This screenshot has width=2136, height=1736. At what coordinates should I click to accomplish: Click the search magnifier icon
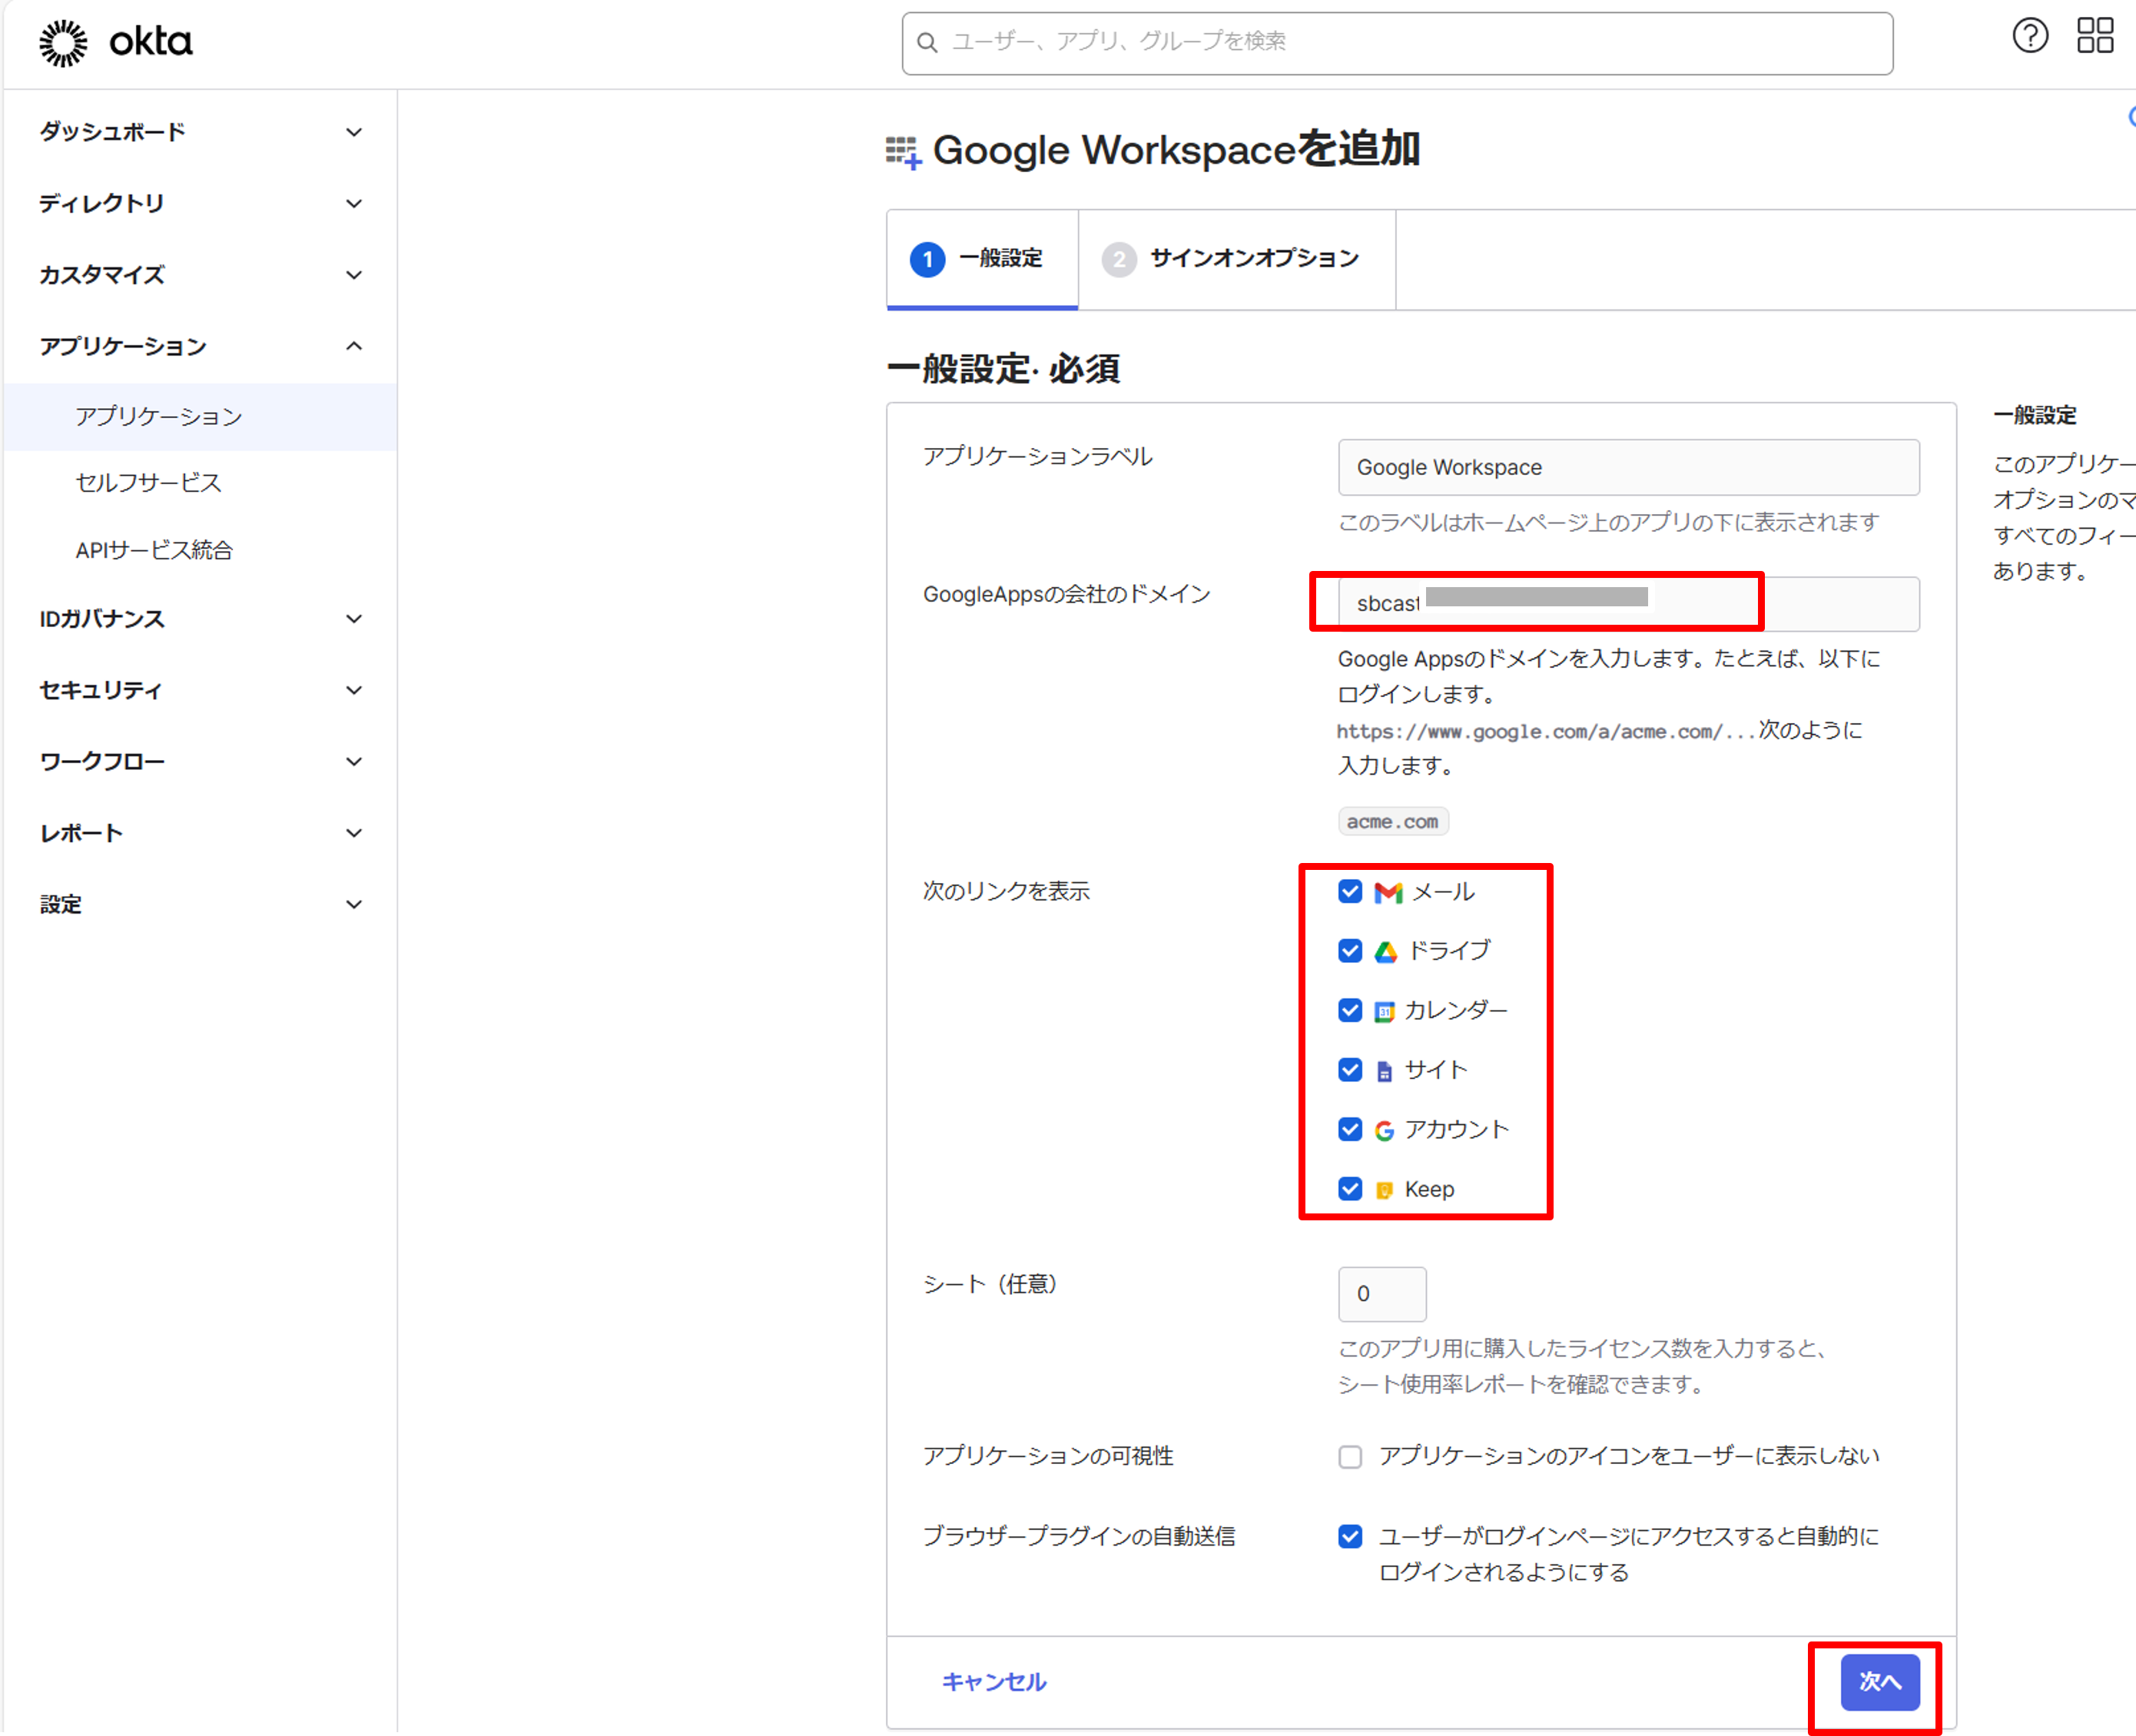[x=928, y=43]
